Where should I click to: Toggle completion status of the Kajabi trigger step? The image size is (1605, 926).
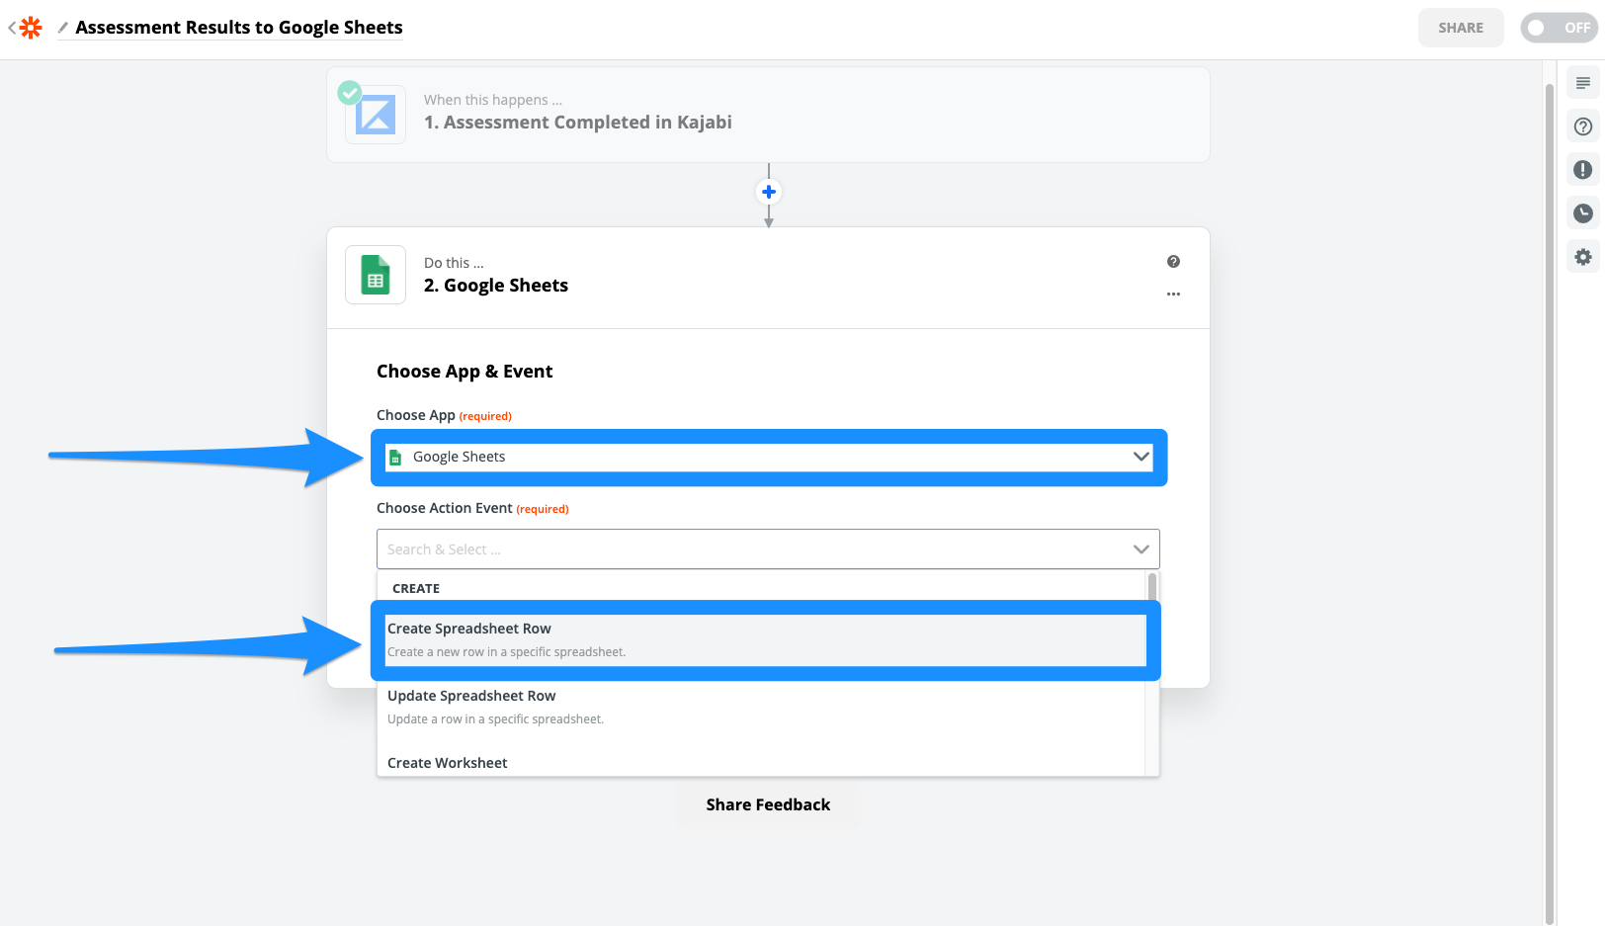point(349,92)
